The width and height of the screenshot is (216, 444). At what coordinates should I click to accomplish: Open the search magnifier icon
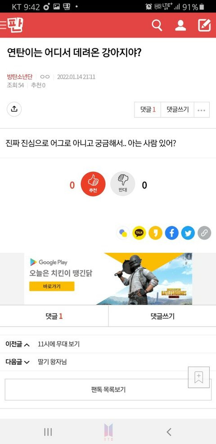[157, 26]
